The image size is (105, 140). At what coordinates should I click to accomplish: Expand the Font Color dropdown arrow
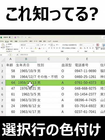coord(41,48)
